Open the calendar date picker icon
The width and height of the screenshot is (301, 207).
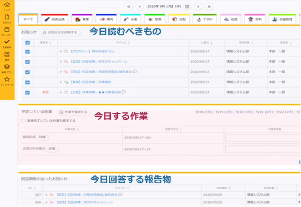pyautogui.click(x=187, y=7)
